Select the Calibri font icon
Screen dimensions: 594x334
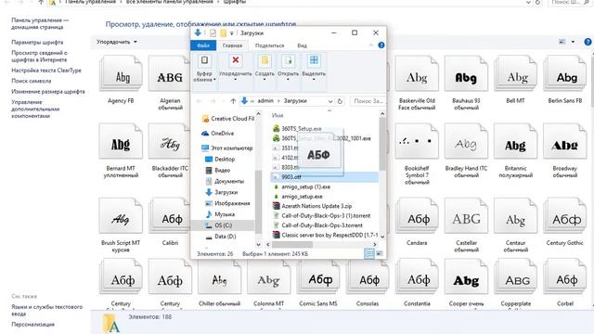click(169, 215)
